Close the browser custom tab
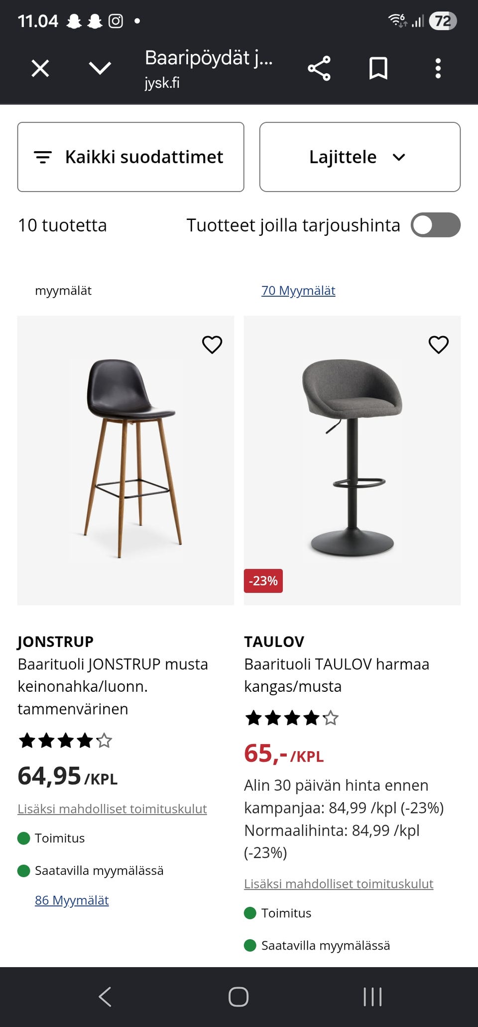 coord(40,68)
